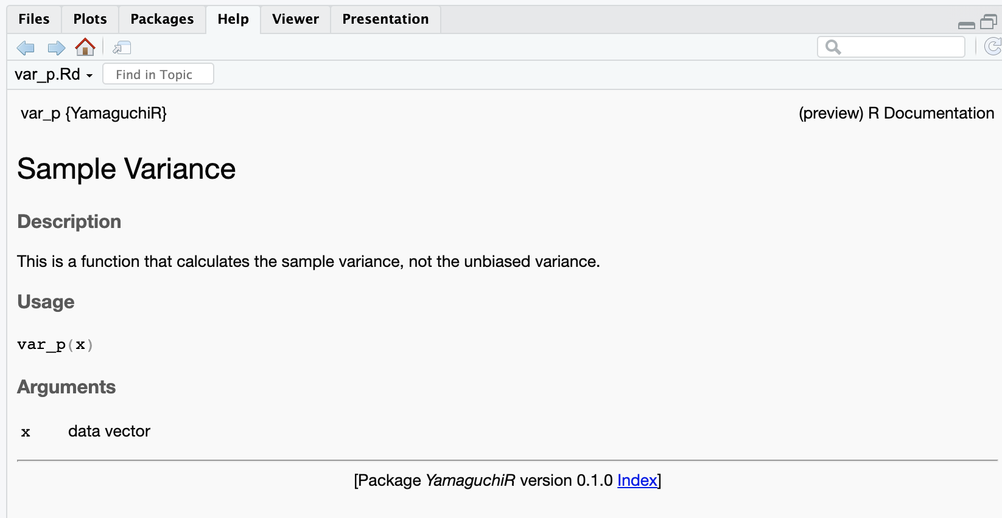This screenshot has width=1002, height=518.
Task: Switch to the Files tab
Action: click(x=34, y=19)
